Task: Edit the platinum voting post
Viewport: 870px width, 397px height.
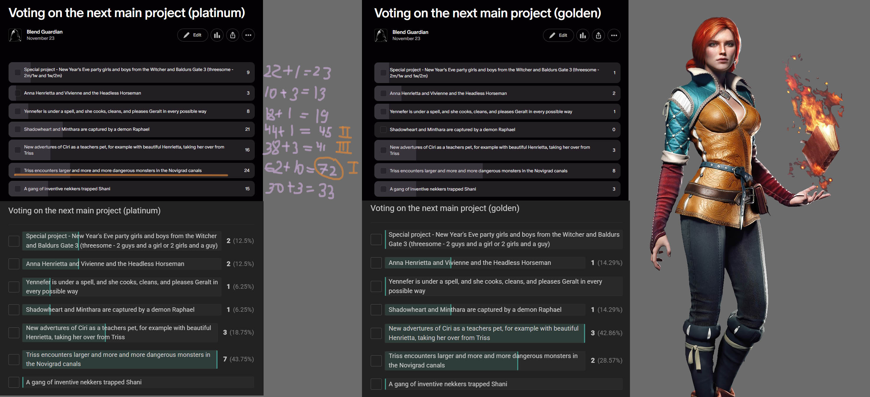Action: coord(193,35)
